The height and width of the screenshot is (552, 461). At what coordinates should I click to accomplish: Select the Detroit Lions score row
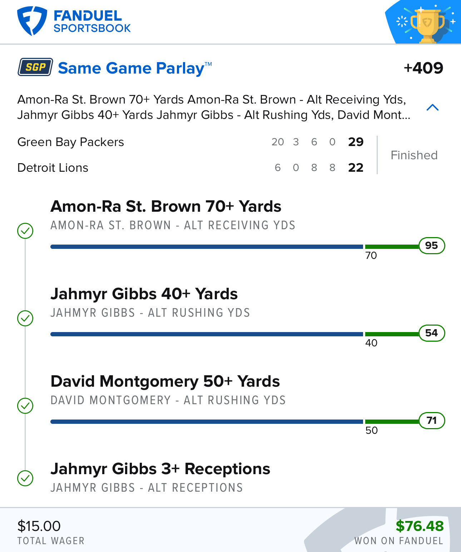(190, 168)
